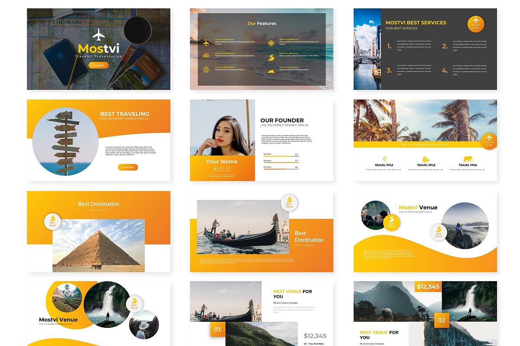Image resolution: width=520 pixels, height=346 pixels.
Task: Click 'OUR BEST SERVICES' subtitle
Action: (x=401, y=28)
